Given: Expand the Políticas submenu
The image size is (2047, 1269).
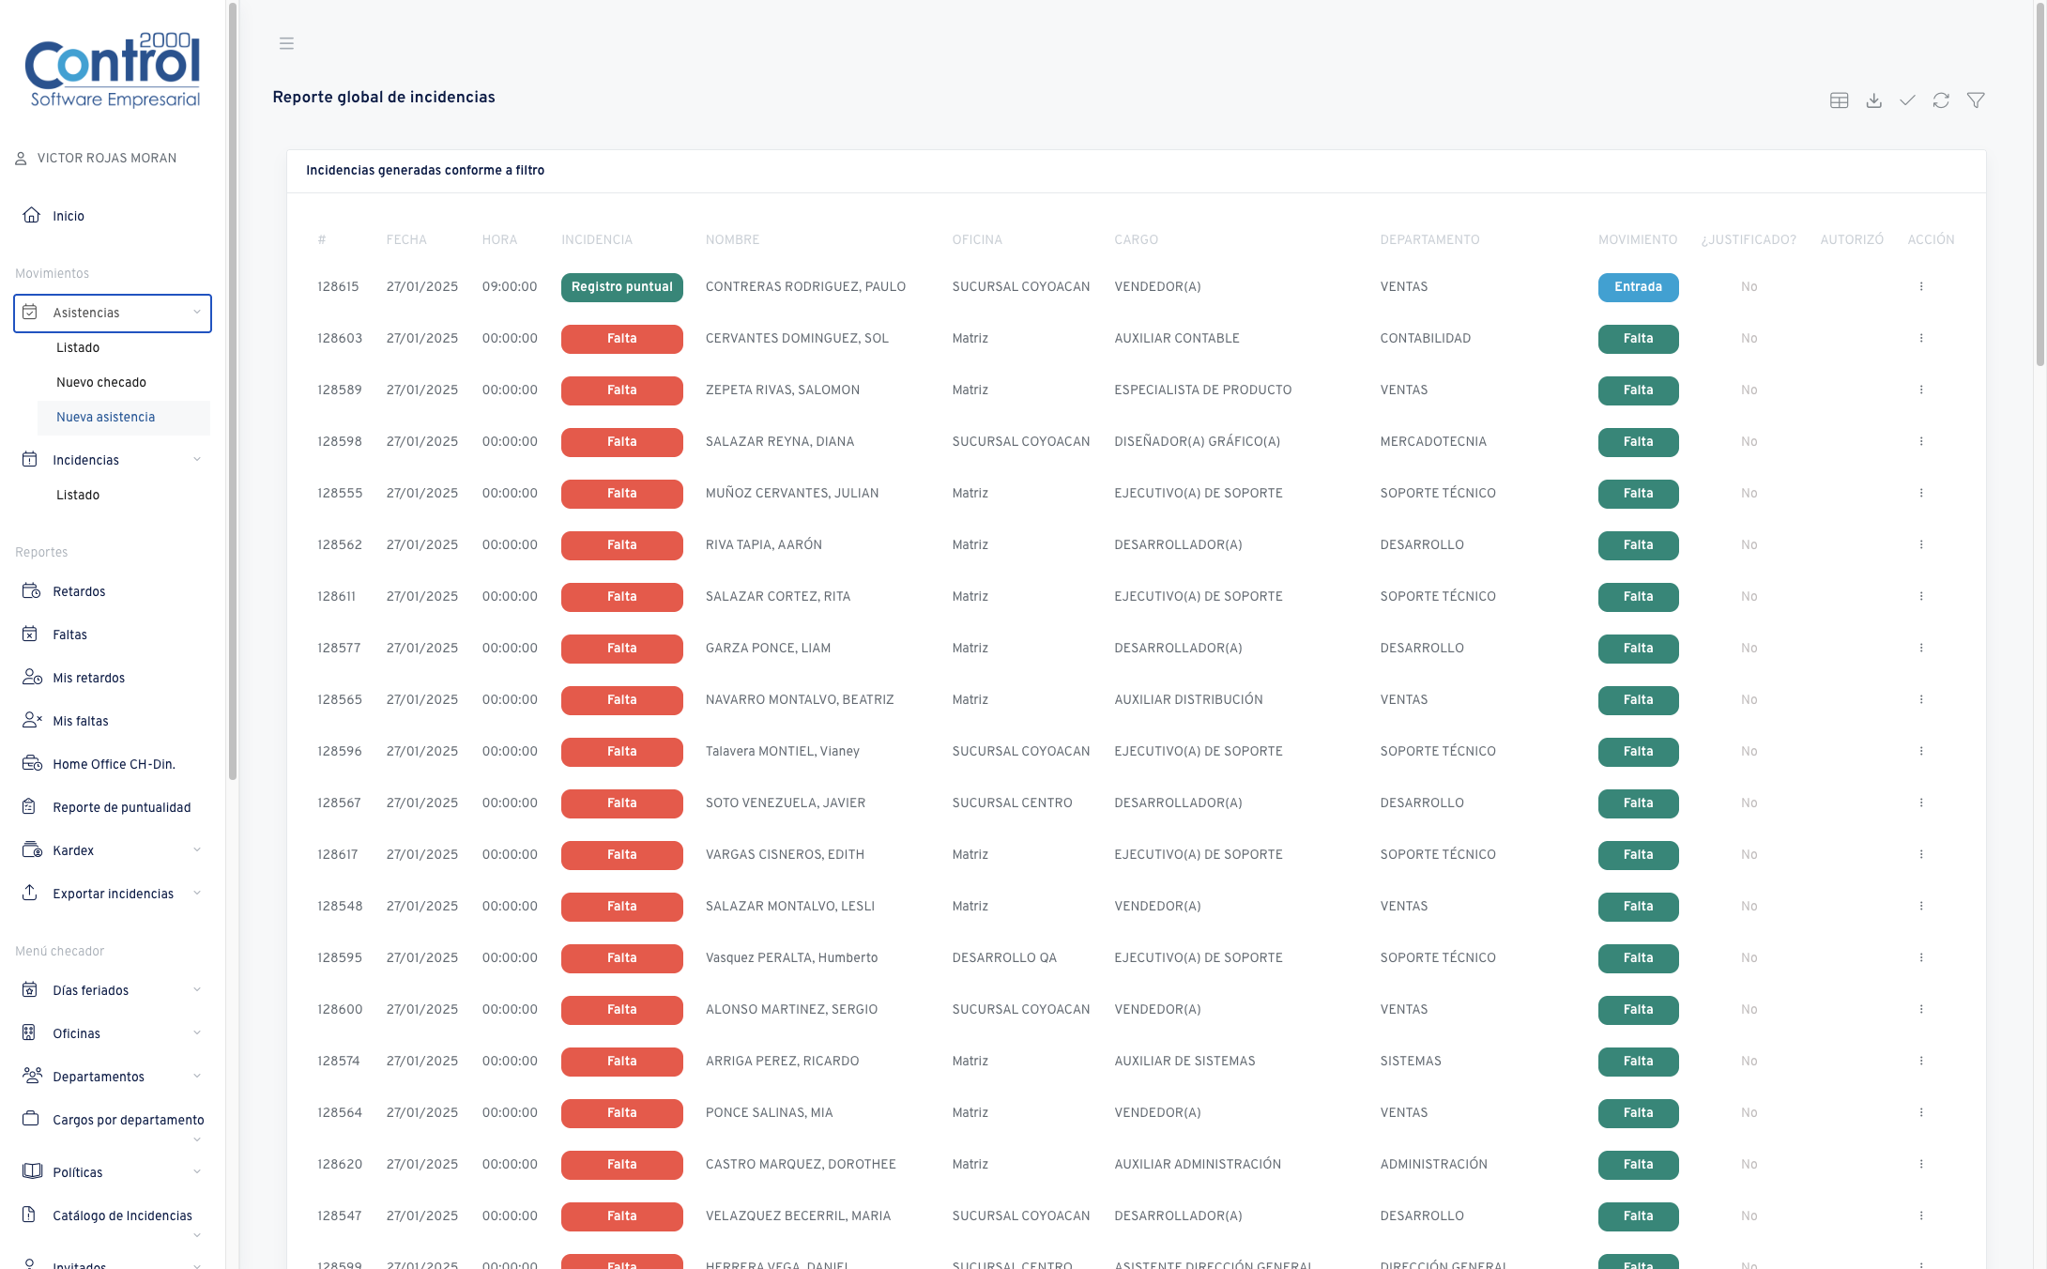Looking at the screenshot, I should pos(197,1172).
